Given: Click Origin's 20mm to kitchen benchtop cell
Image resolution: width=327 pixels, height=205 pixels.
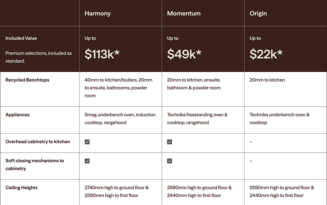Looking at the screenshot, I should [x=267, y=80].
